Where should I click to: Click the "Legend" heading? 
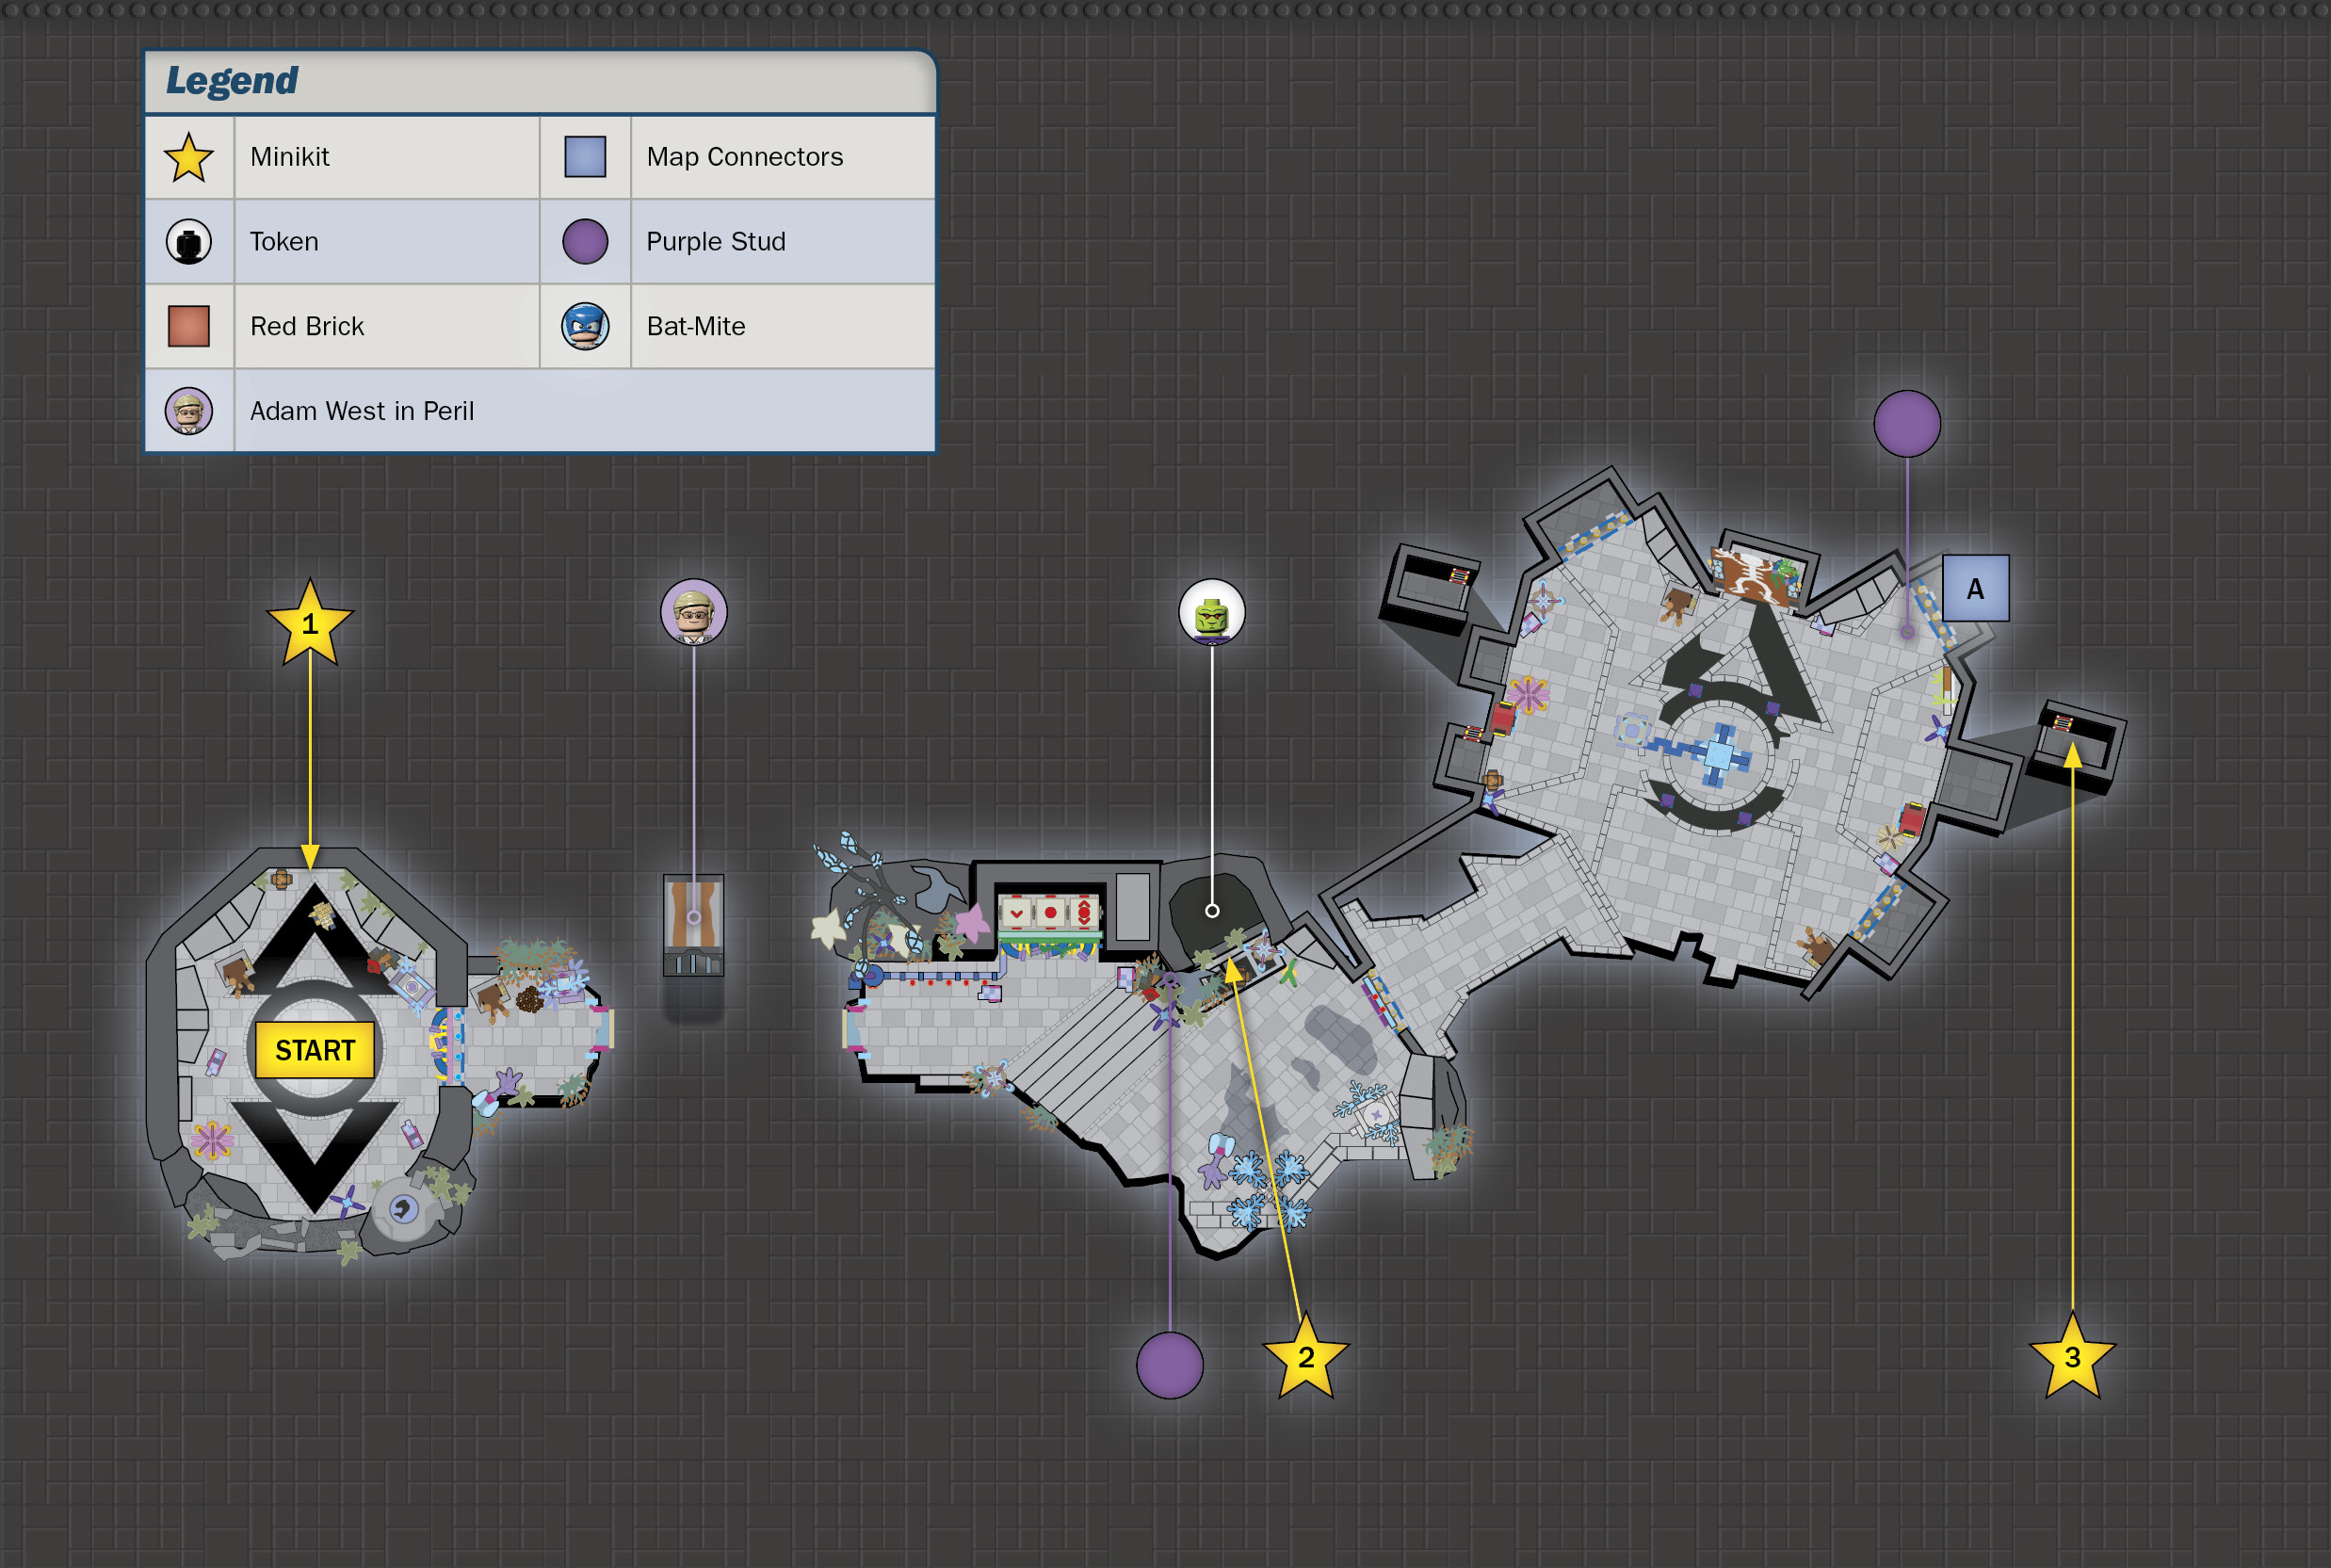231,81
